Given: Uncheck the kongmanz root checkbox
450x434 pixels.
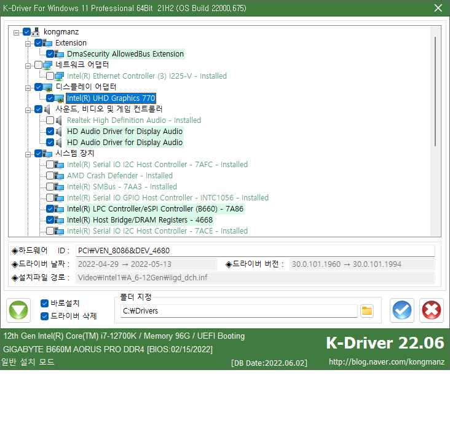Looking at the screenshot, I should click(26, 31).
